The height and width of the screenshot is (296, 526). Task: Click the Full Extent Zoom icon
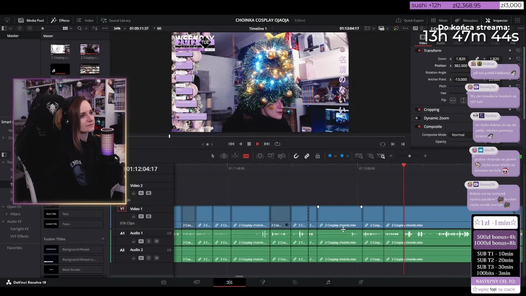[x=359, y=156]
